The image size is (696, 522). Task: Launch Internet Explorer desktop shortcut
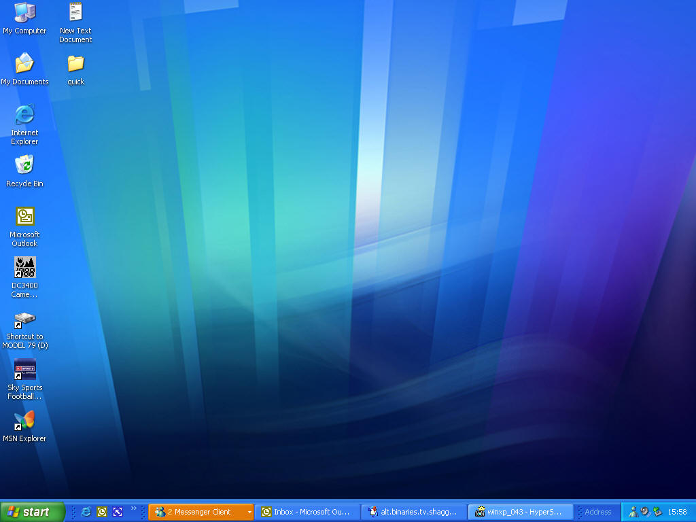point(24,116)
